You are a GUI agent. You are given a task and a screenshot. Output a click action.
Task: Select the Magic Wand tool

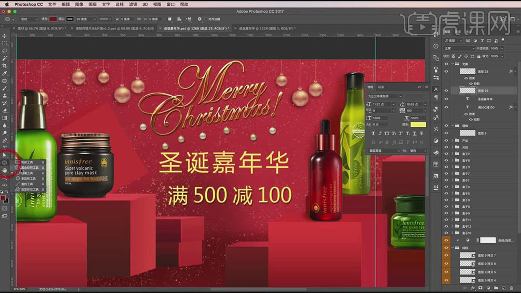[5, 58]
